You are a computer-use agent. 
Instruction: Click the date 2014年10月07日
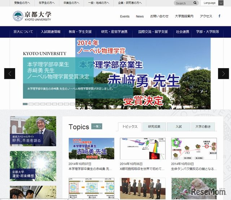click(80, 164)
